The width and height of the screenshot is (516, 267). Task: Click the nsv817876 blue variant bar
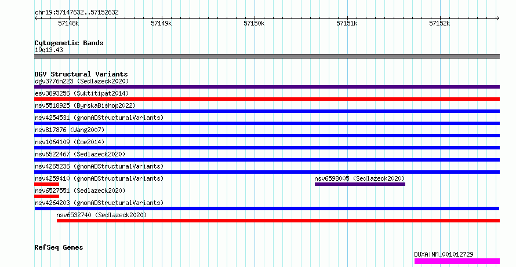pos(267,136)
